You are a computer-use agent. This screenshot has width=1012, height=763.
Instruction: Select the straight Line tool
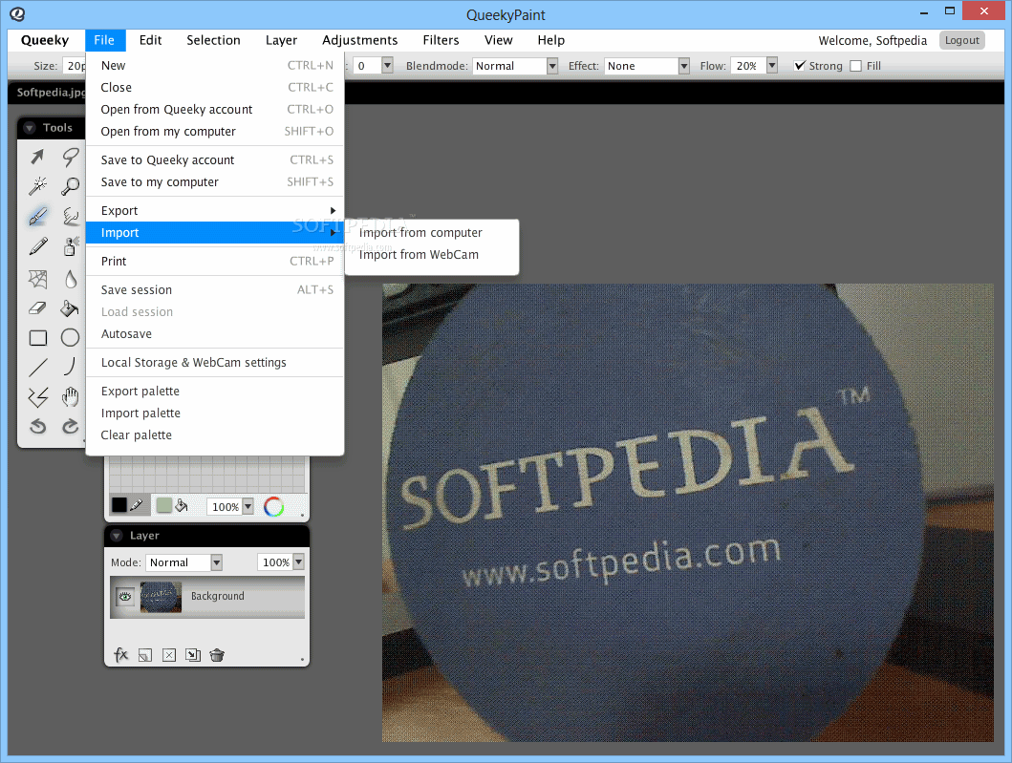pyautogui.click(x=37, y=367)
